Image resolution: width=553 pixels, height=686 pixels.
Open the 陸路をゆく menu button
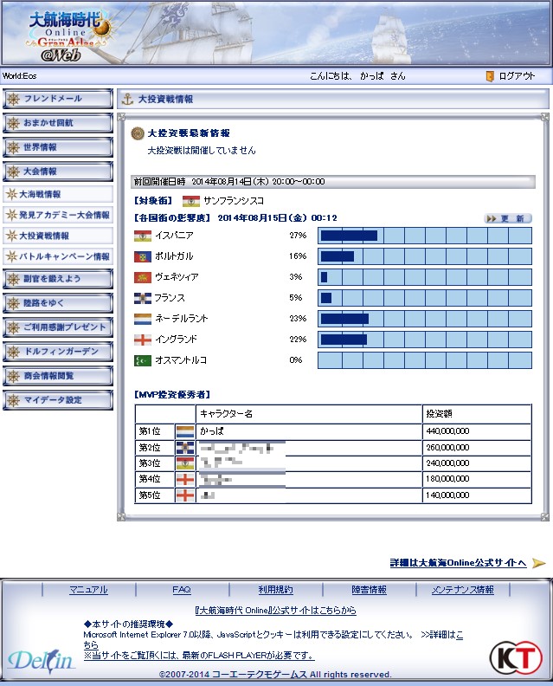point(58,303)
